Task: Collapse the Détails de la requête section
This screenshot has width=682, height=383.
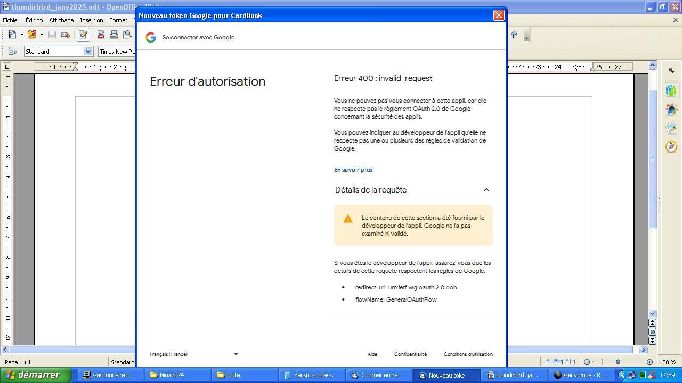Action: (486, 190)
